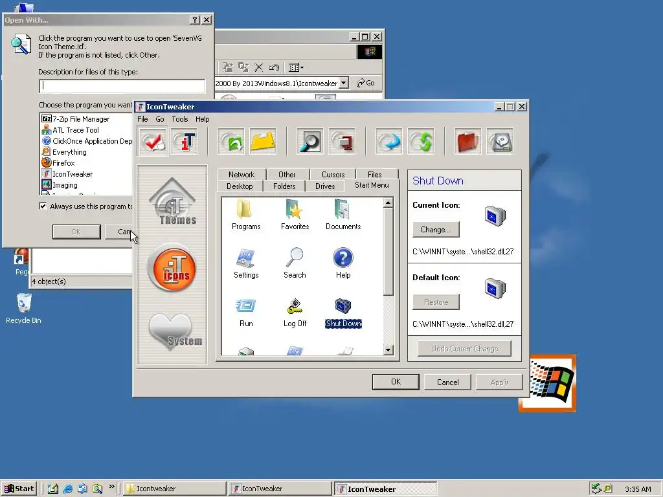Switch to the Desktop tab
The width and height of the screenshot is (663, 497).
240,186
